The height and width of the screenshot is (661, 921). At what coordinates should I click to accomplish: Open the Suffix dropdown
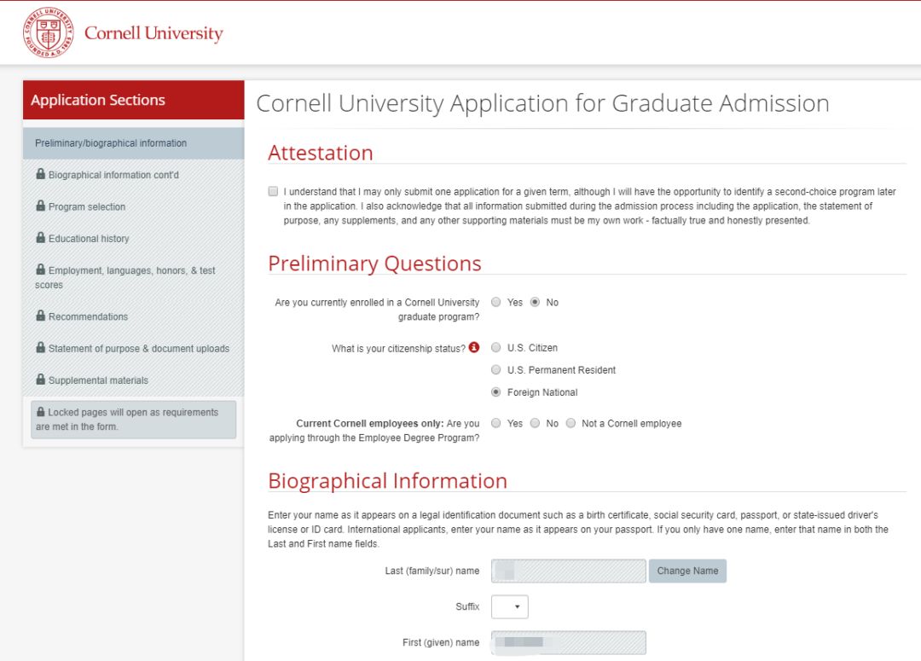coord(510,606)
